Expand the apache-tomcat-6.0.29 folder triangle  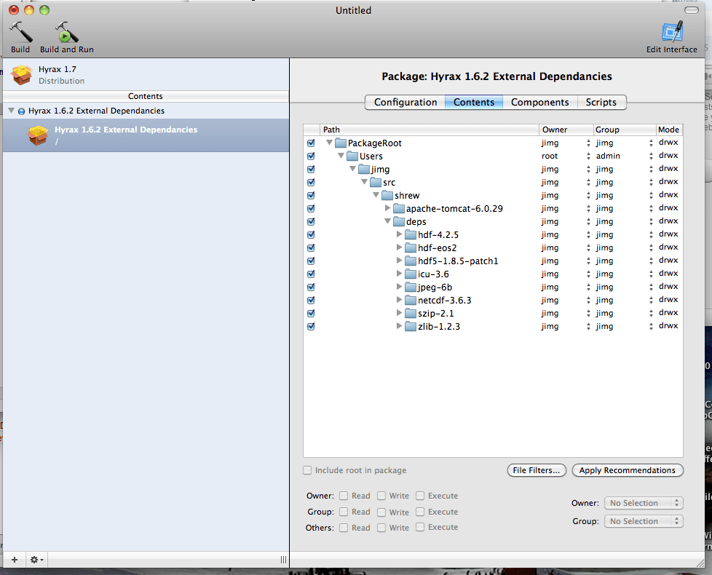click(x=387, y=208)
